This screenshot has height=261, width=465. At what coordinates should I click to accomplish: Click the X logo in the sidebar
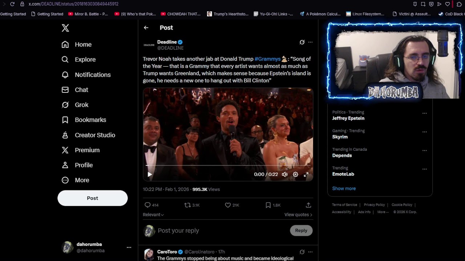coord(65,28)
